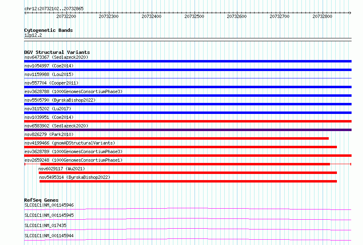
Task: Open the nsv6583902 (Sedlazeck2020) label
Action: click(56, 126)
